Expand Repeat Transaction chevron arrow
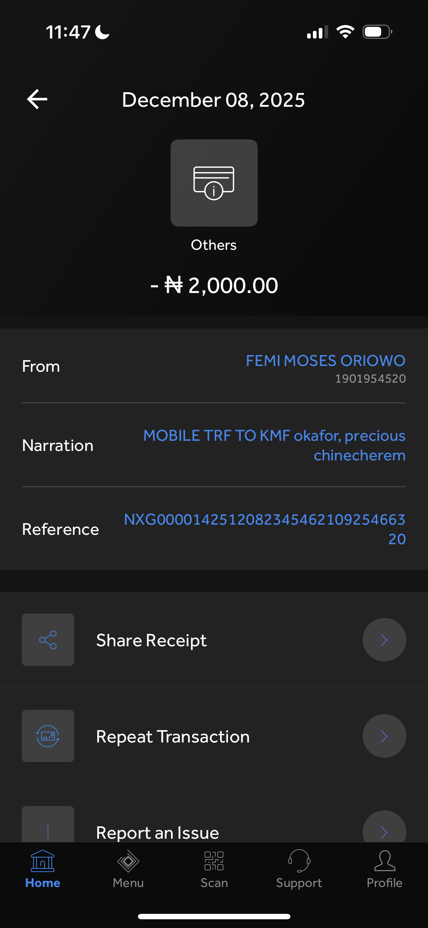428x928 pixels. (x=384, y=736)
